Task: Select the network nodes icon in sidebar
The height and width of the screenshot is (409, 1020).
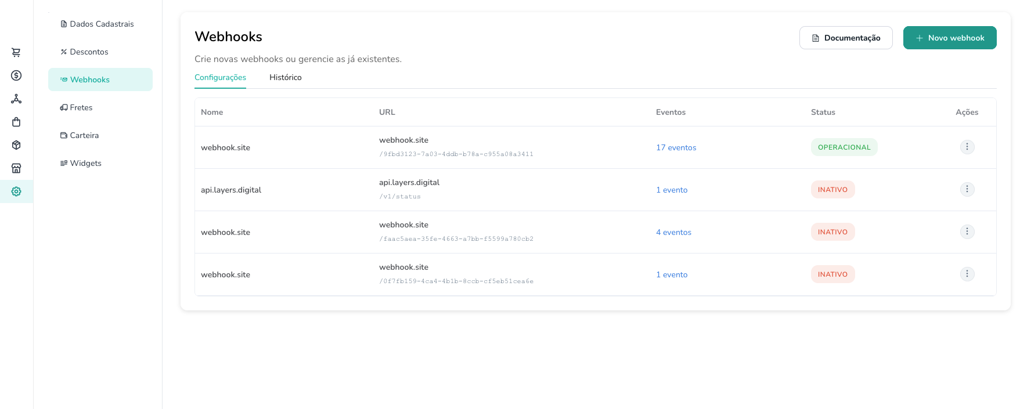Action: tap(16, 99)
